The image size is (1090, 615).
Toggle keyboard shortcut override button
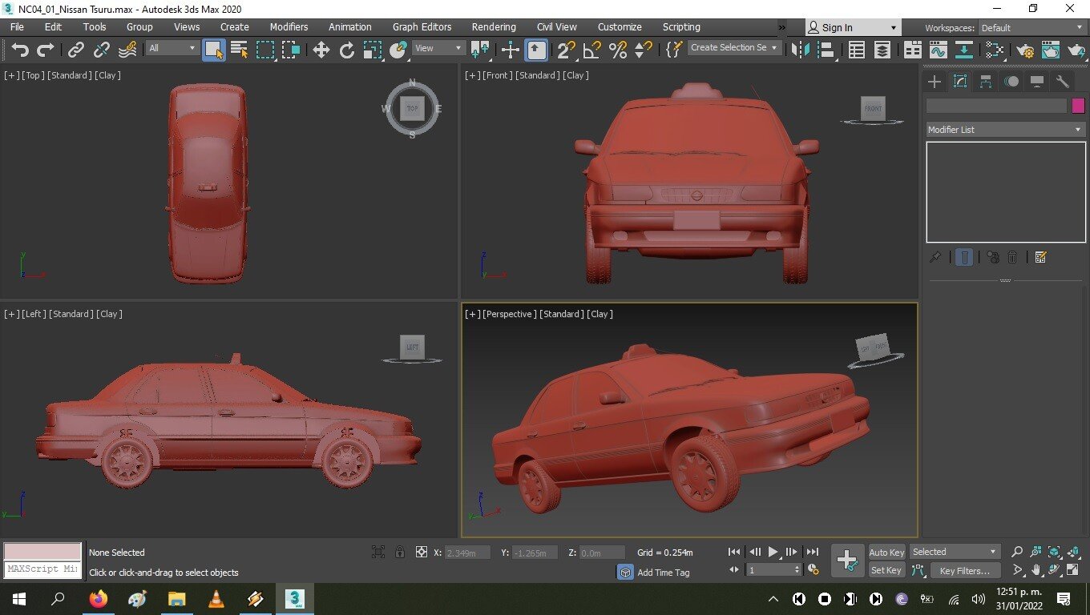tap(536, 50)
